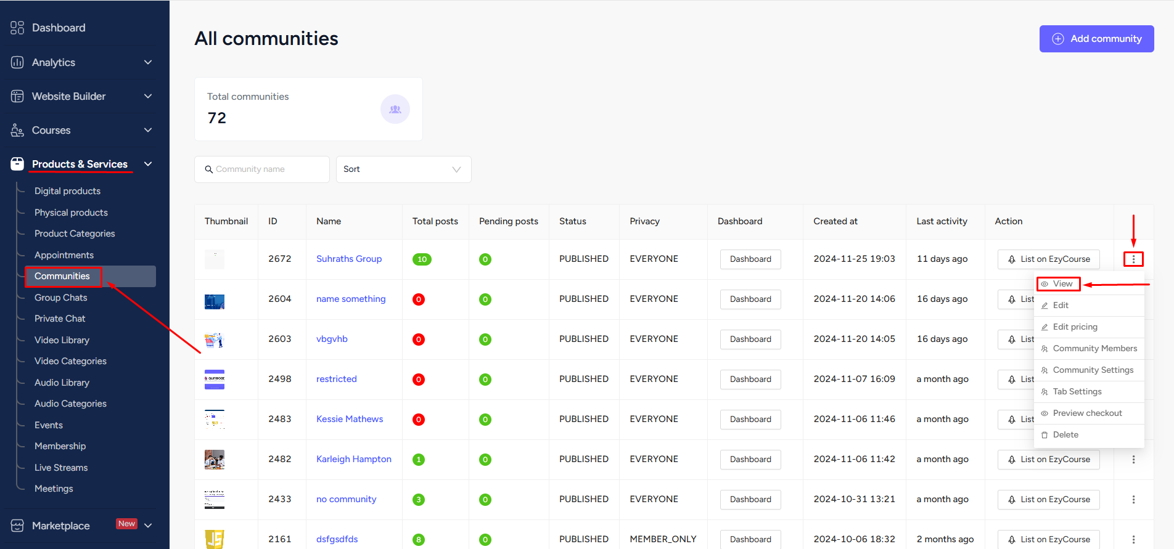Open three-dot menu for Suhraths Group
This screenshot has width=1174, height=549.
tap(1133, 259)
